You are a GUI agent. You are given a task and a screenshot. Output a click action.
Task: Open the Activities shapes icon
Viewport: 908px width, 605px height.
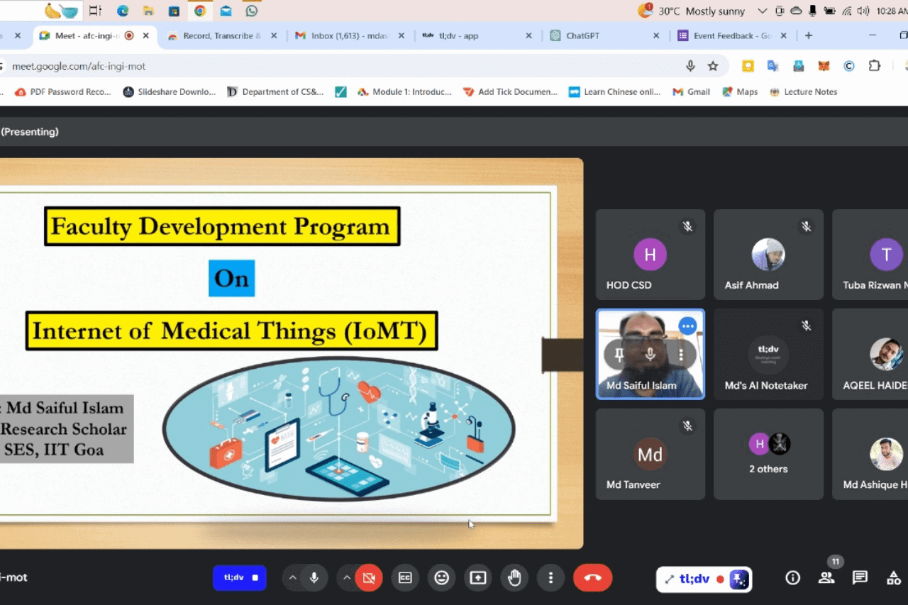(893, 577)
